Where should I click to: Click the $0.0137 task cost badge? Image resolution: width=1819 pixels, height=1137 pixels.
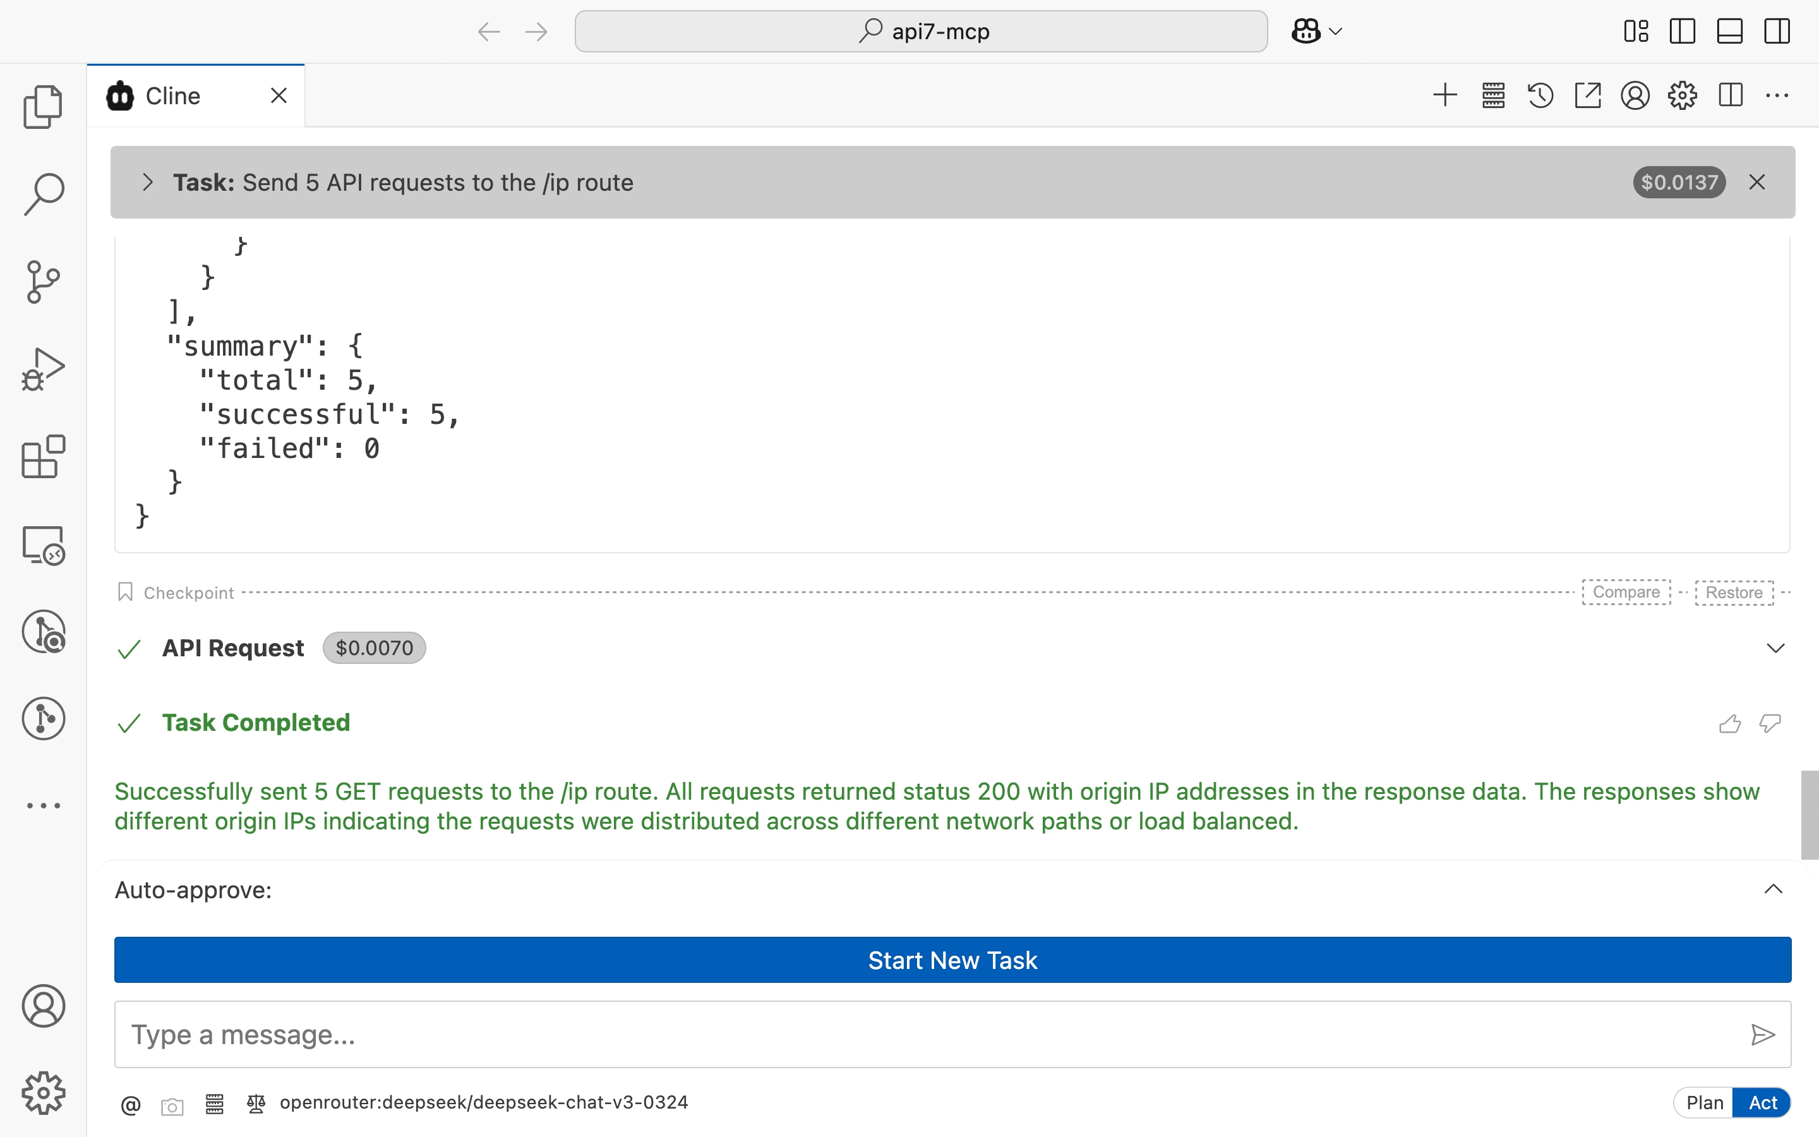tap(1678, 182)
